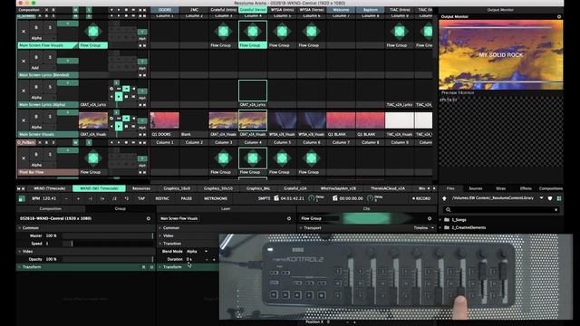Click play on Main Screen Lyrics (Alpha) transport
The height and width of the screenshot is (326, 580).
pos(119,97)
